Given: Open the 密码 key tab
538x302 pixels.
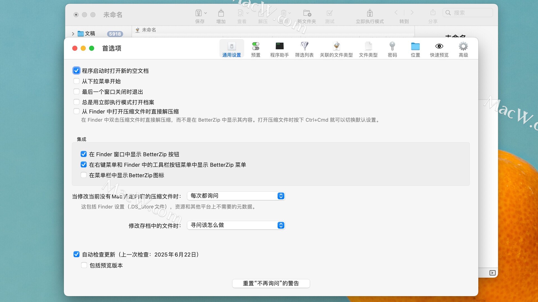Looking at the screenshot, I should coord(392,49).
